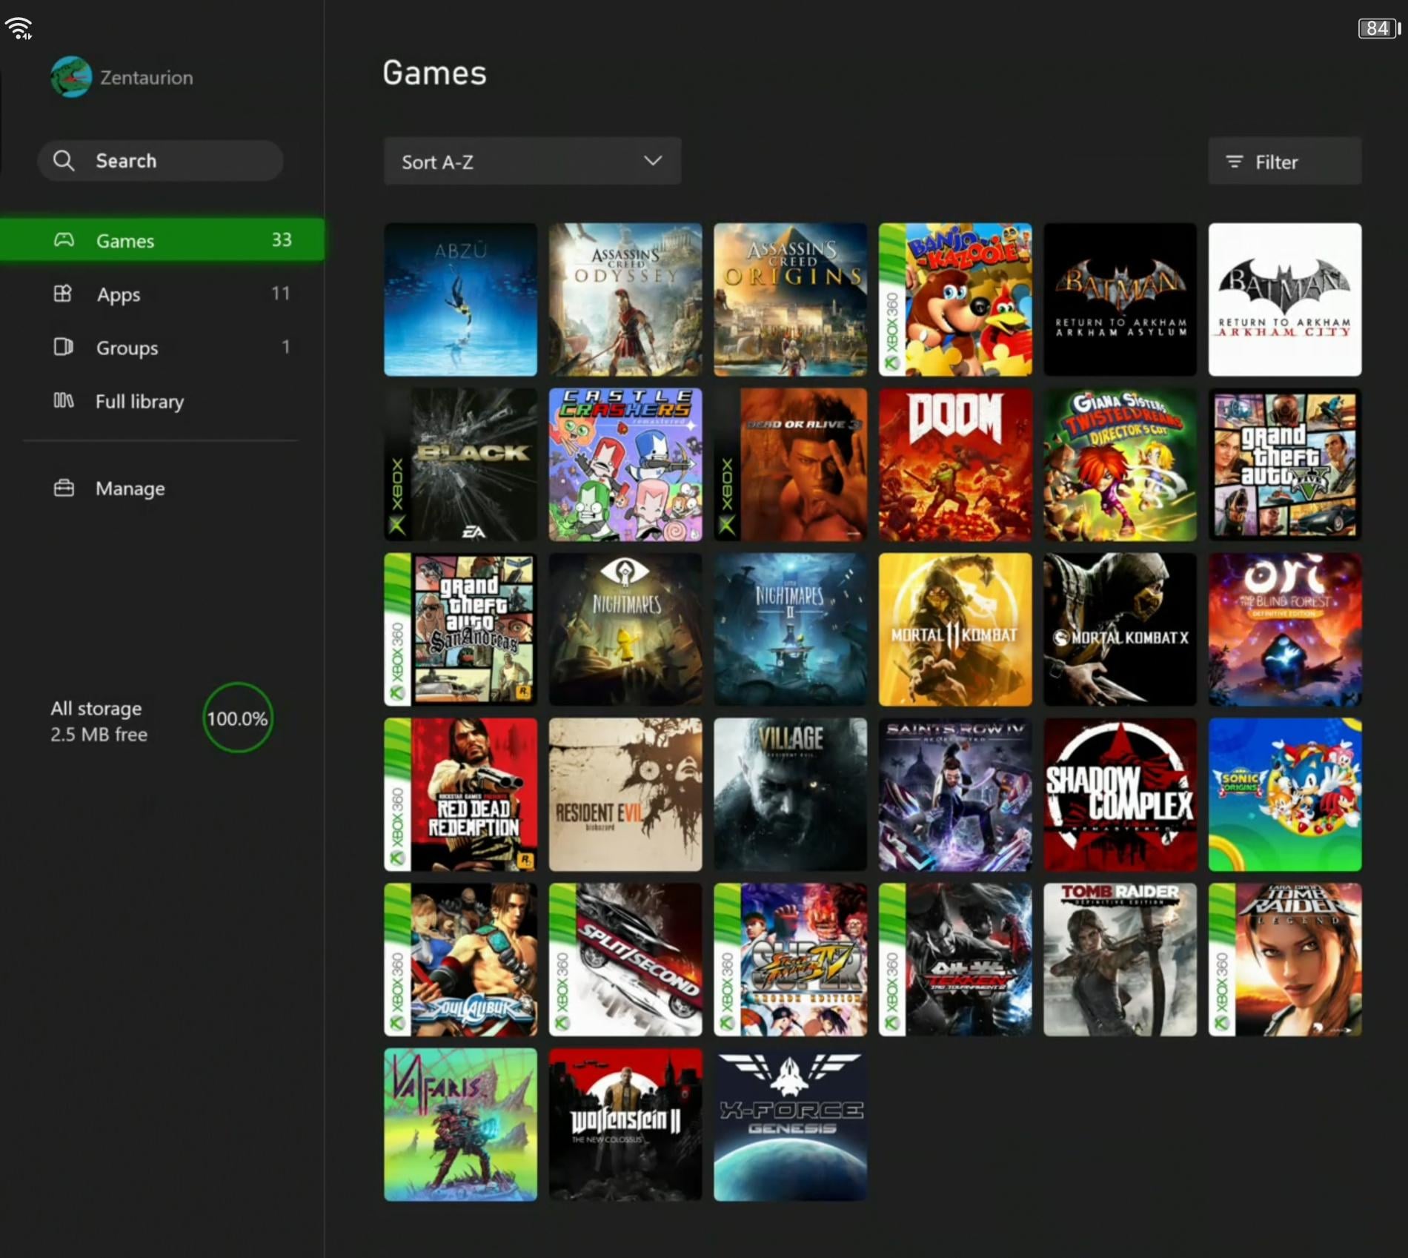The image size is (1408, 1258).
Task: Focus the Search input field
Action: (178, 161)
